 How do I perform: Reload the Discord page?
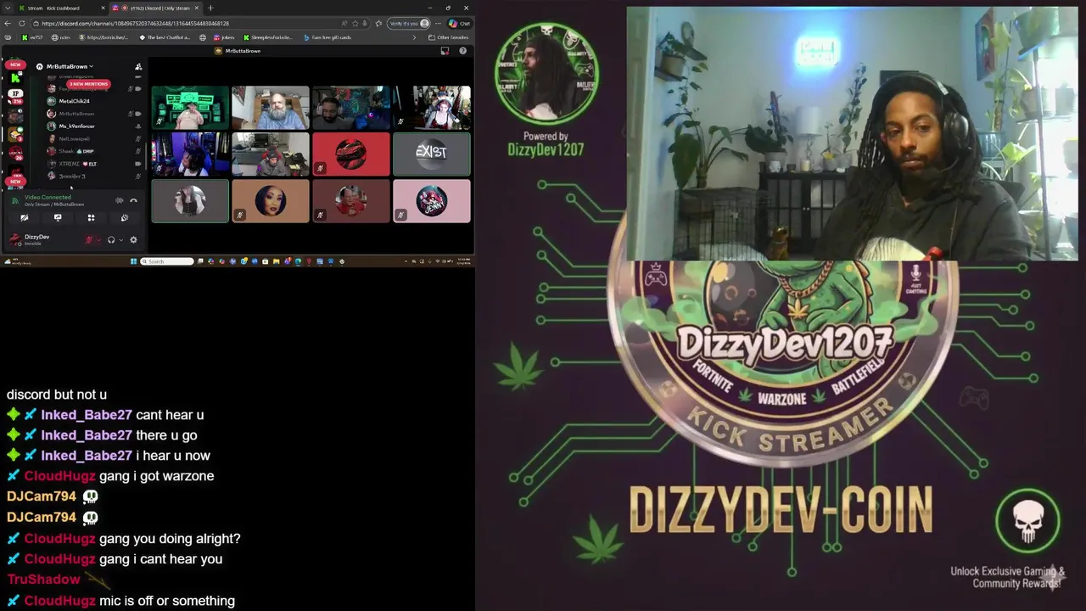click(23, 24)
